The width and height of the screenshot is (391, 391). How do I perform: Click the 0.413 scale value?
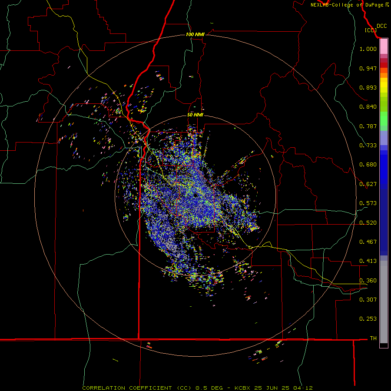[368, 261]
